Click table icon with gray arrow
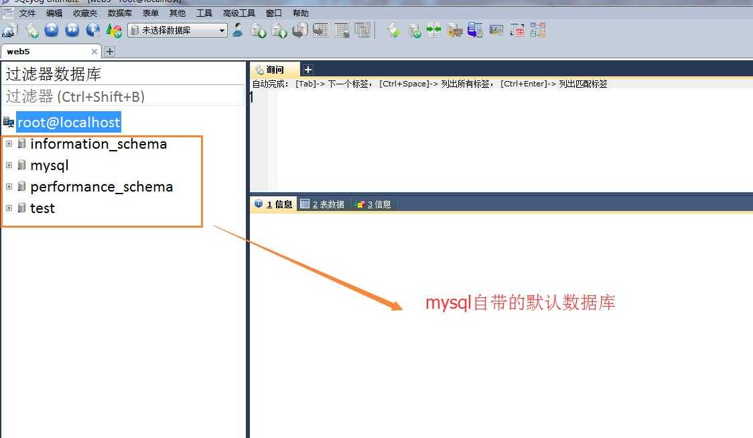The height and width of the screenshot is (438, 753). (x=321, y=30)
